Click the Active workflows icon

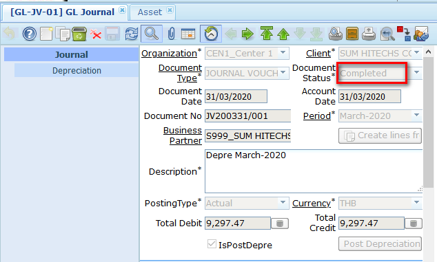404,34
